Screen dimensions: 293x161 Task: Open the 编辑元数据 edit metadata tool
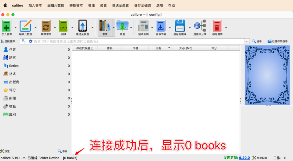[26, 26]
